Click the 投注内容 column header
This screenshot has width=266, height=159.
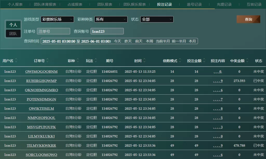tap(218, 61)
